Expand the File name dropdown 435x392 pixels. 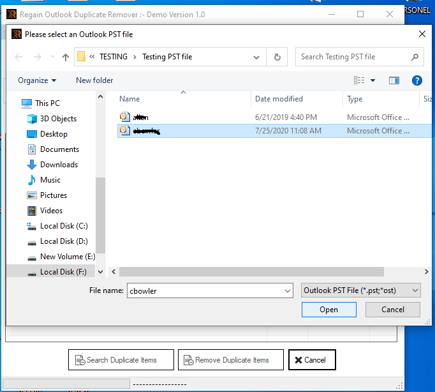click(288, 291)
